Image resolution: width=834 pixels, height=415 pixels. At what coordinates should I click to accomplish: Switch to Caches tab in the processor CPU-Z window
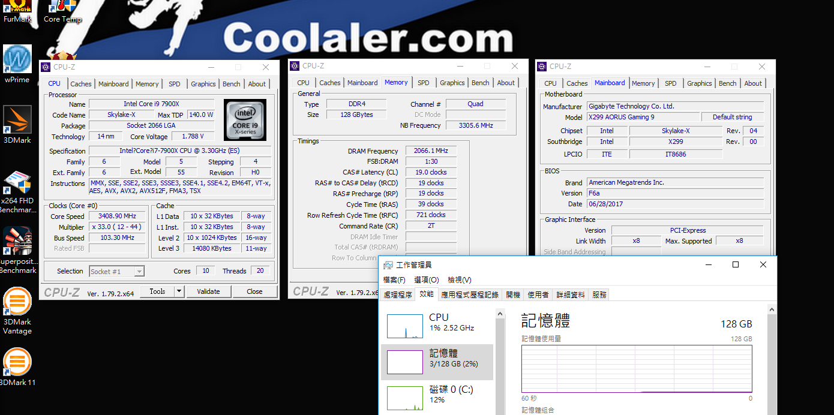pos(81,84)
